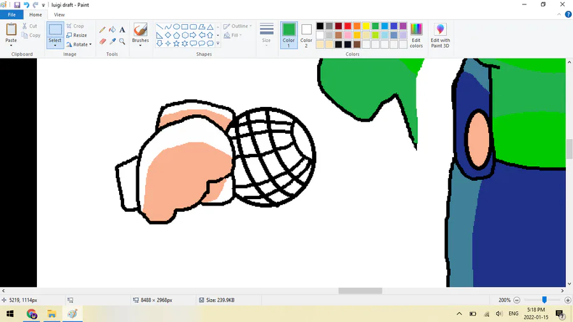Select the Text tool
This screenshot has height=322, width=573.
(x=122, y=30)
